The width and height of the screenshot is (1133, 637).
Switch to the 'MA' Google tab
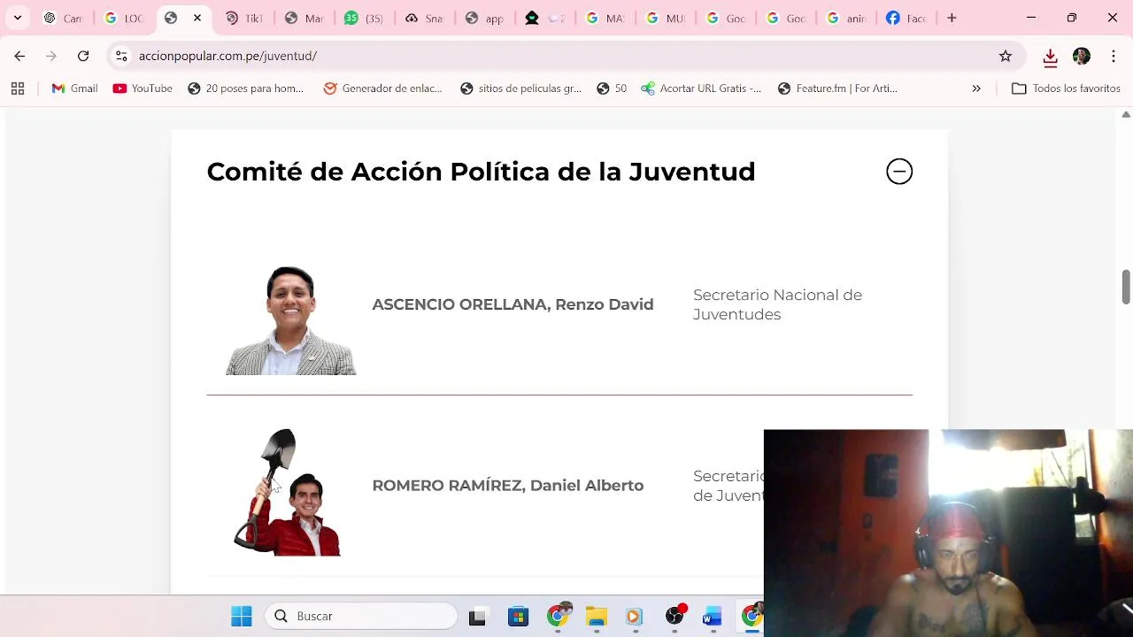(605, 18)
